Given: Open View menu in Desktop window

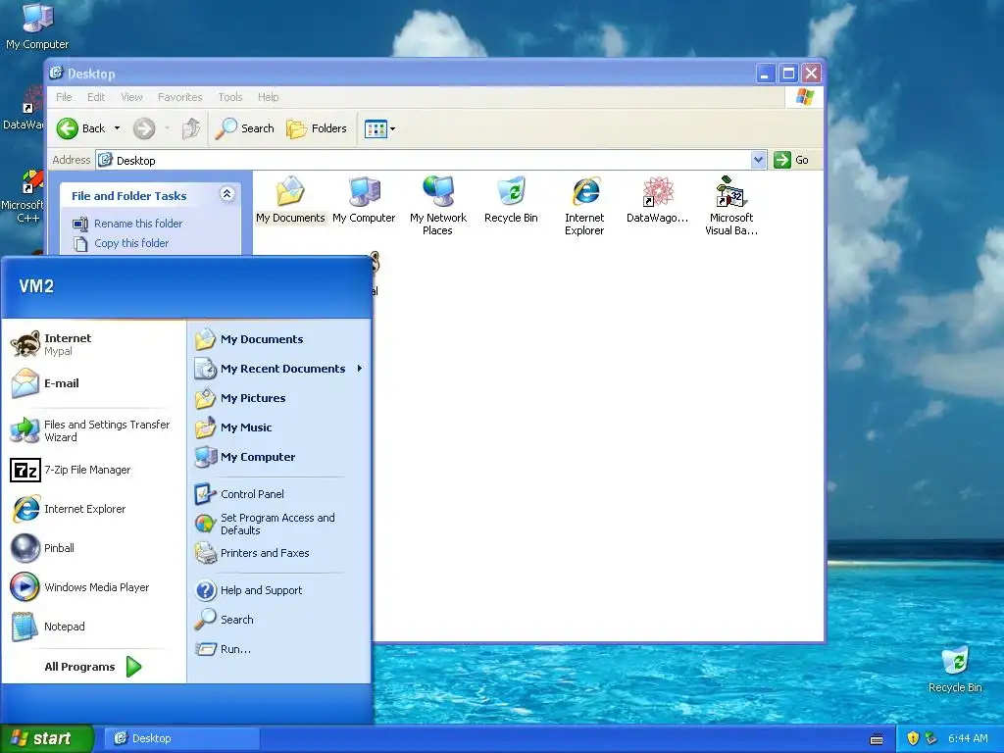Looking at the screenshot, I should click(x=131, y=97).
